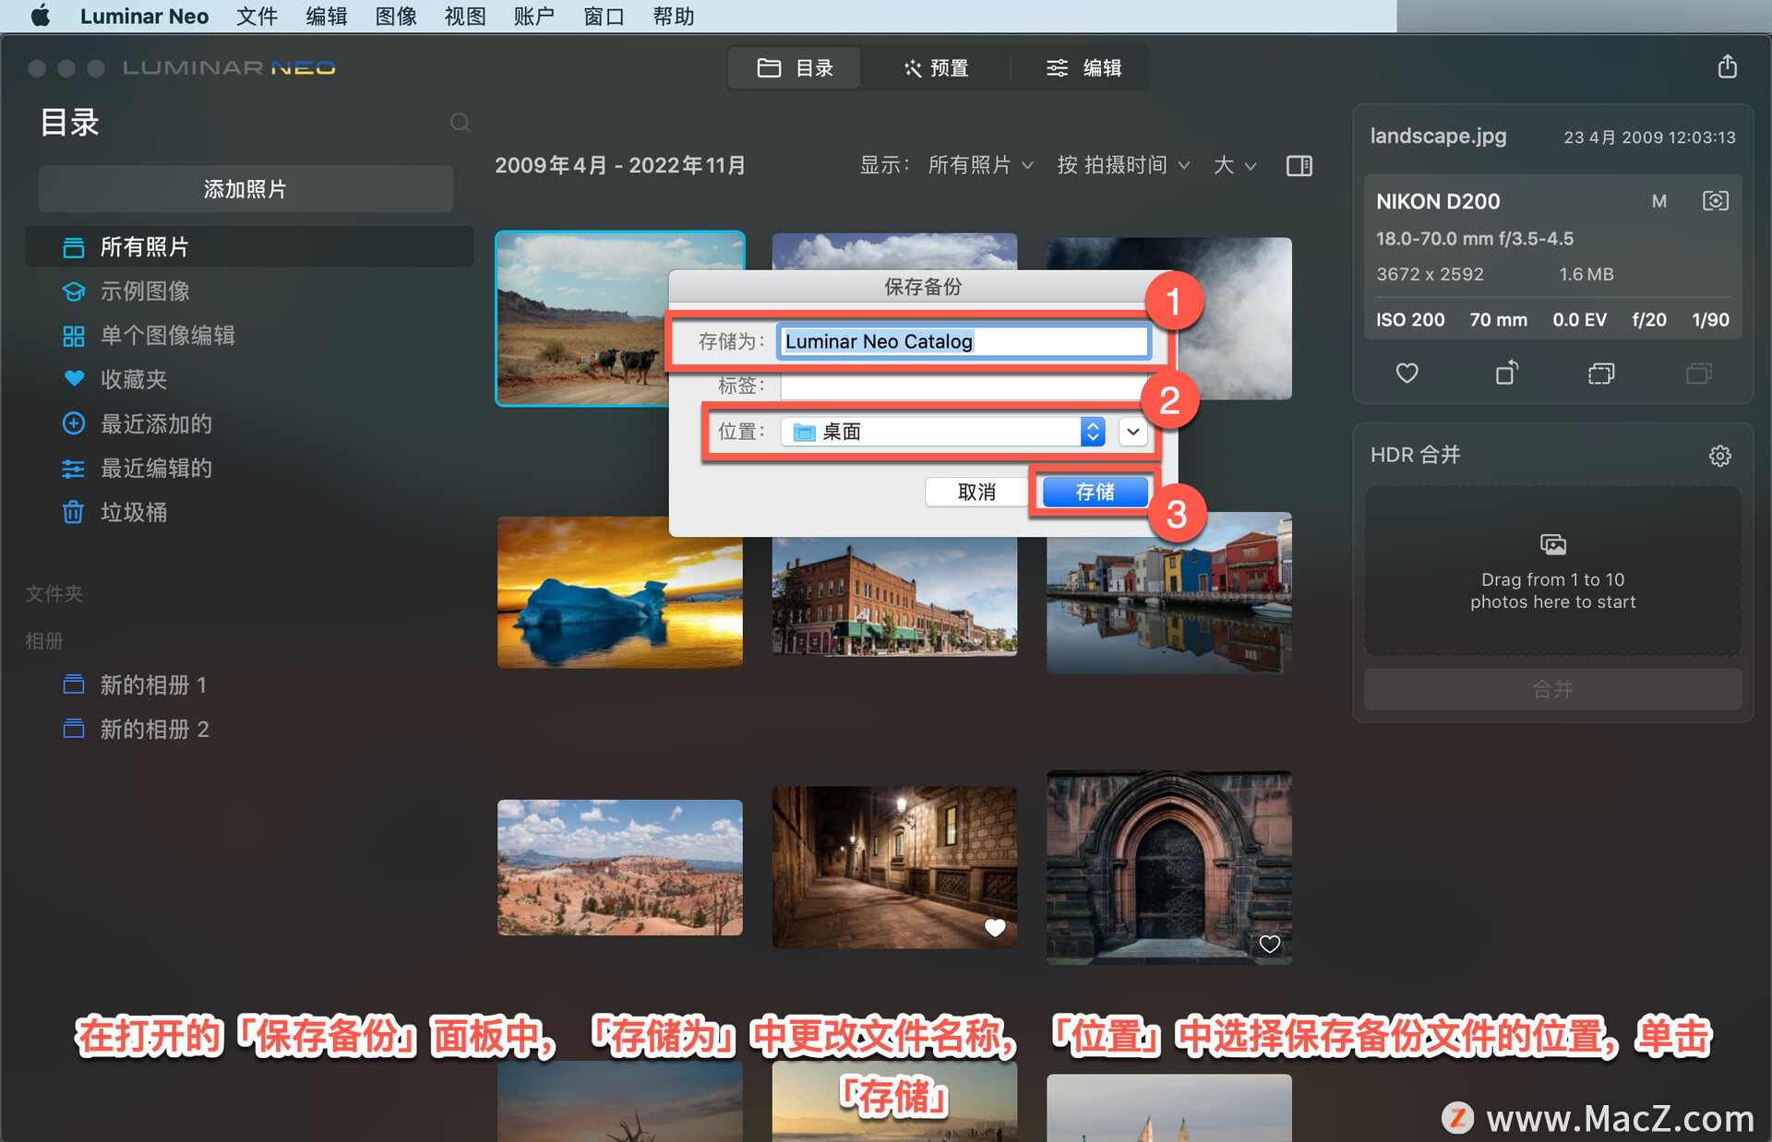Expand the 大 thumbnail size dropdown
Viewport: 1772px width, 1142px height.
coord(1235,165)
